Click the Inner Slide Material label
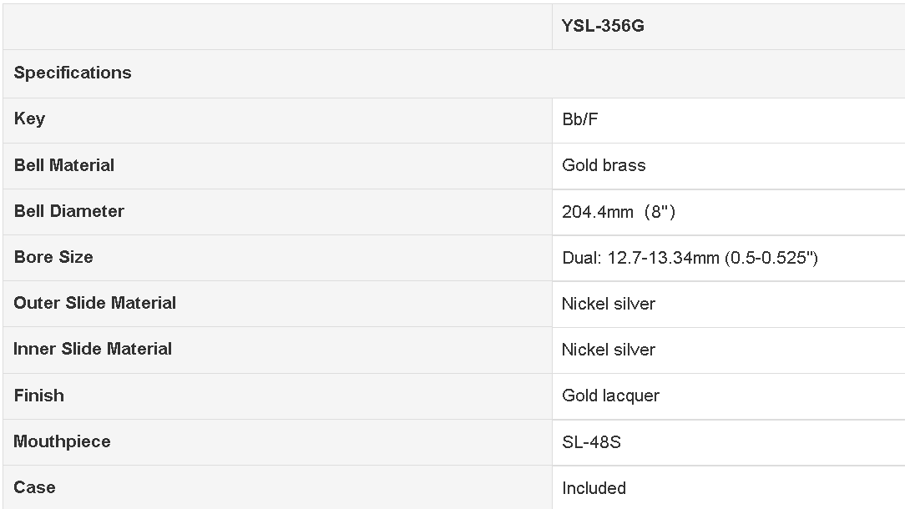The image size is (905, 509). 93,349
